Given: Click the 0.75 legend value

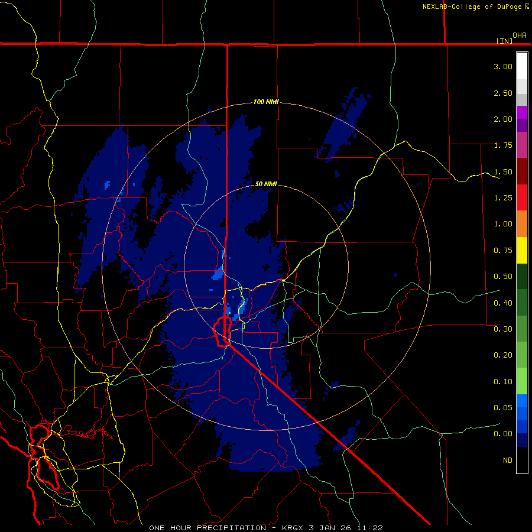Looking at the screenshot, I should coord(503,251).
